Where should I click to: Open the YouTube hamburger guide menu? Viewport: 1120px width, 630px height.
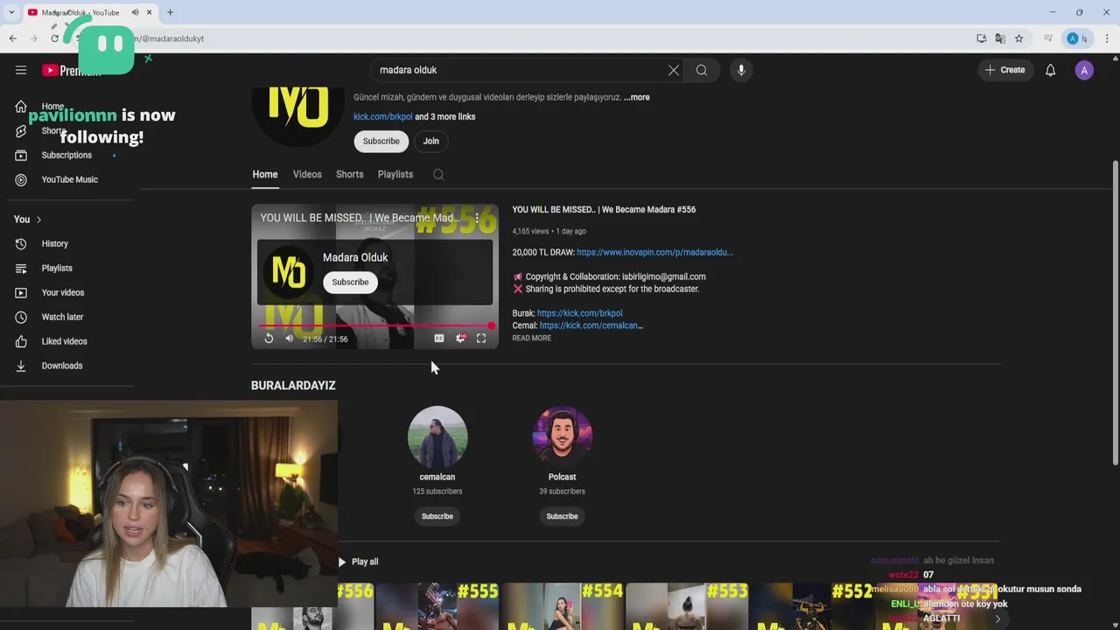[21, 70]
